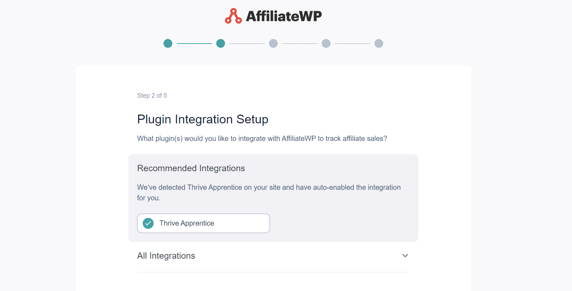Click the red AffiliateWP logo icon
572x291 pixels.
pyautogui.click(x=233, y=16)
